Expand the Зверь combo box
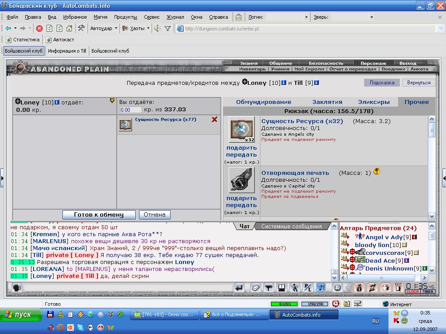This screenshot has height=334, width=446. click(372, 17)
